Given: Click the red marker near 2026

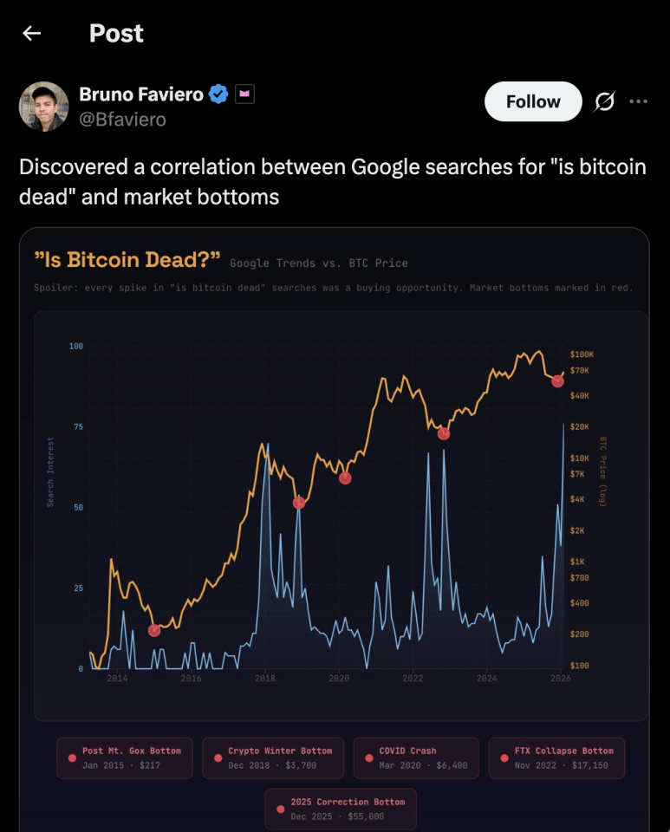Looking at the screenshot, I should coord(557,381).
